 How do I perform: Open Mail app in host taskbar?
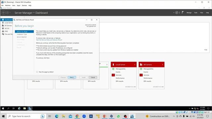pyautogui.click(x=70, y=116)
